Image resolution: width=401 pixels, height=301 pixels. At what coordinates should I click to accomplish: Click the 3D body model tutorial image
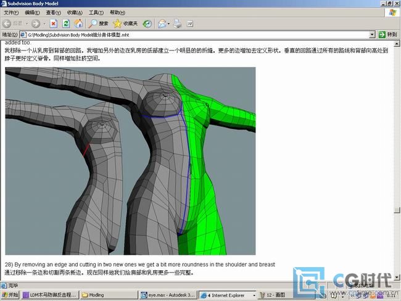coord(130,161)
